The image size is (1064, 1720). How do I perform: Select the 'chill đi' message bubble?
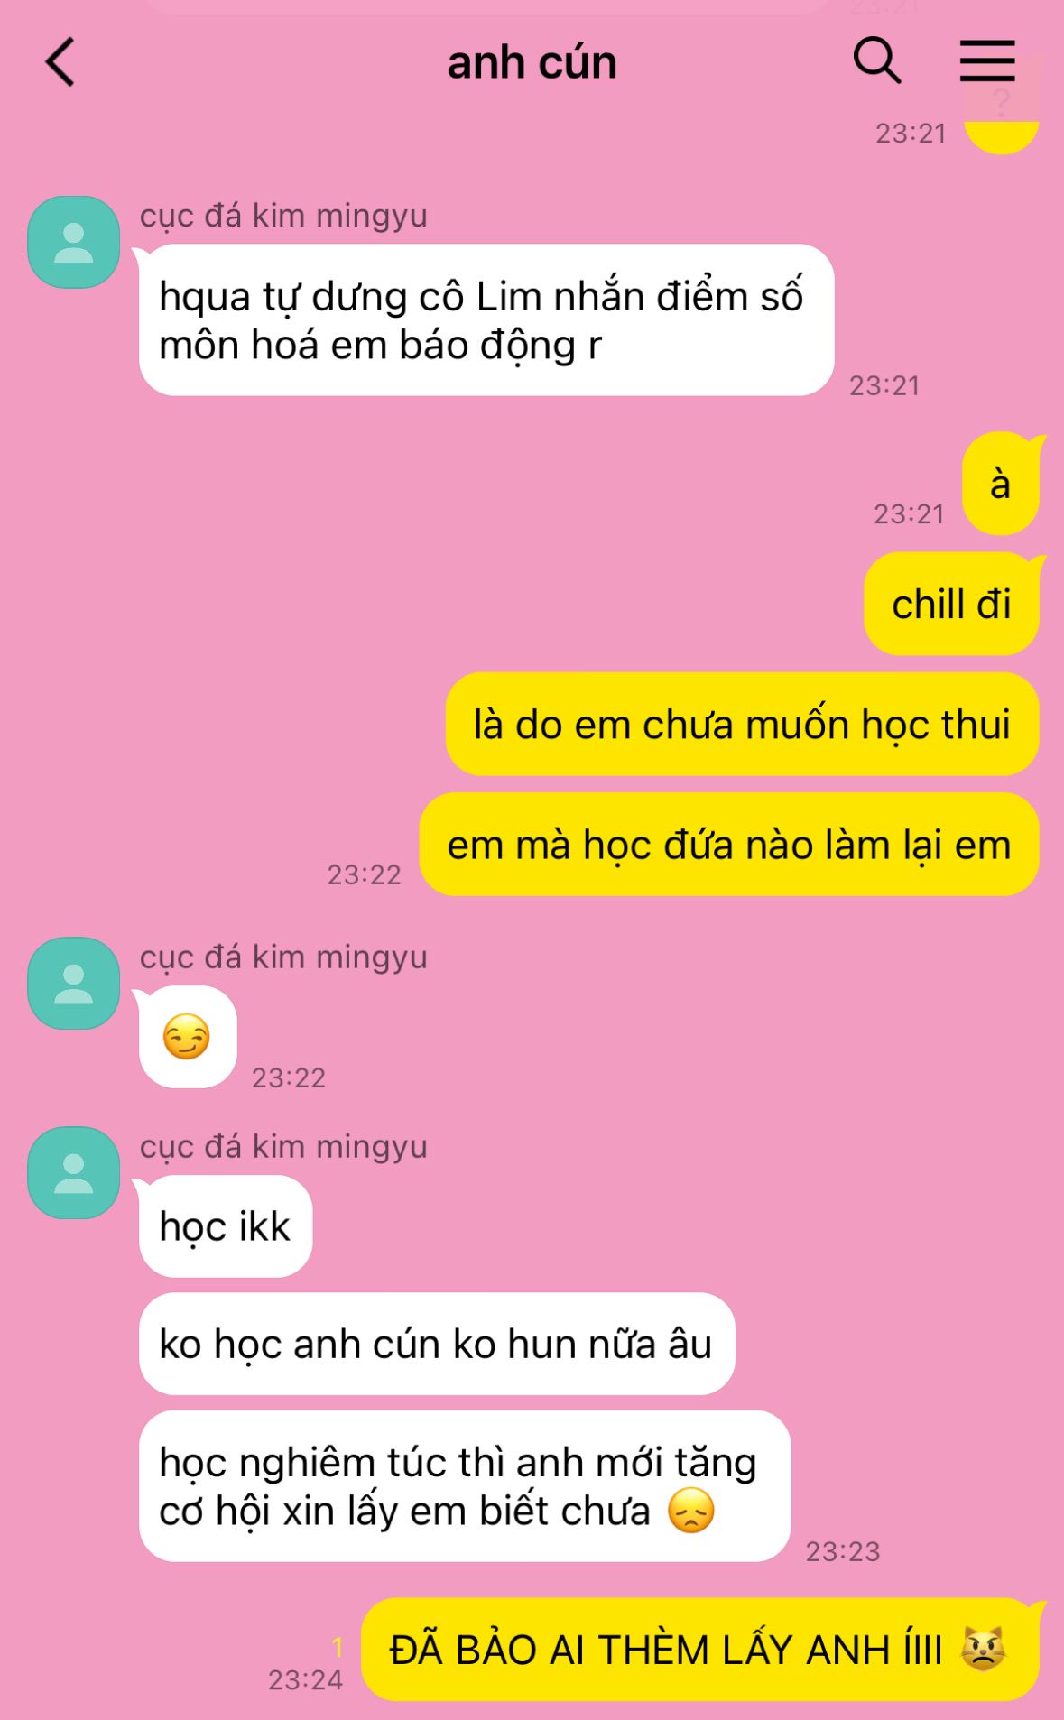951,604
